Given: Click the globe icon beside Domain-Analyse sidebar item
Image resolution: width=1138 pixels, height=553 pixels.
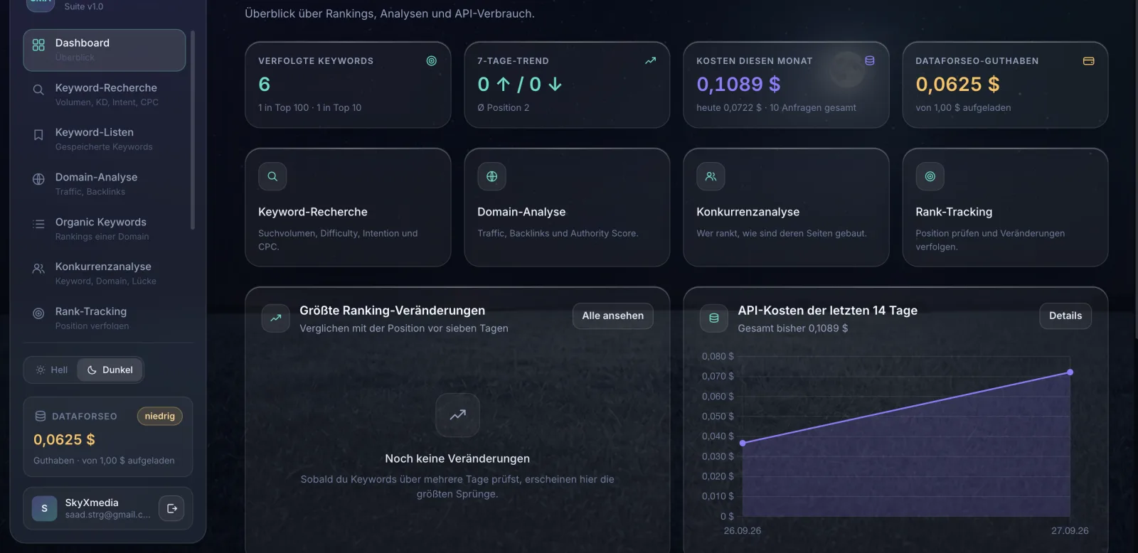Looking at the screenshot, I should (x=38, y=179).
